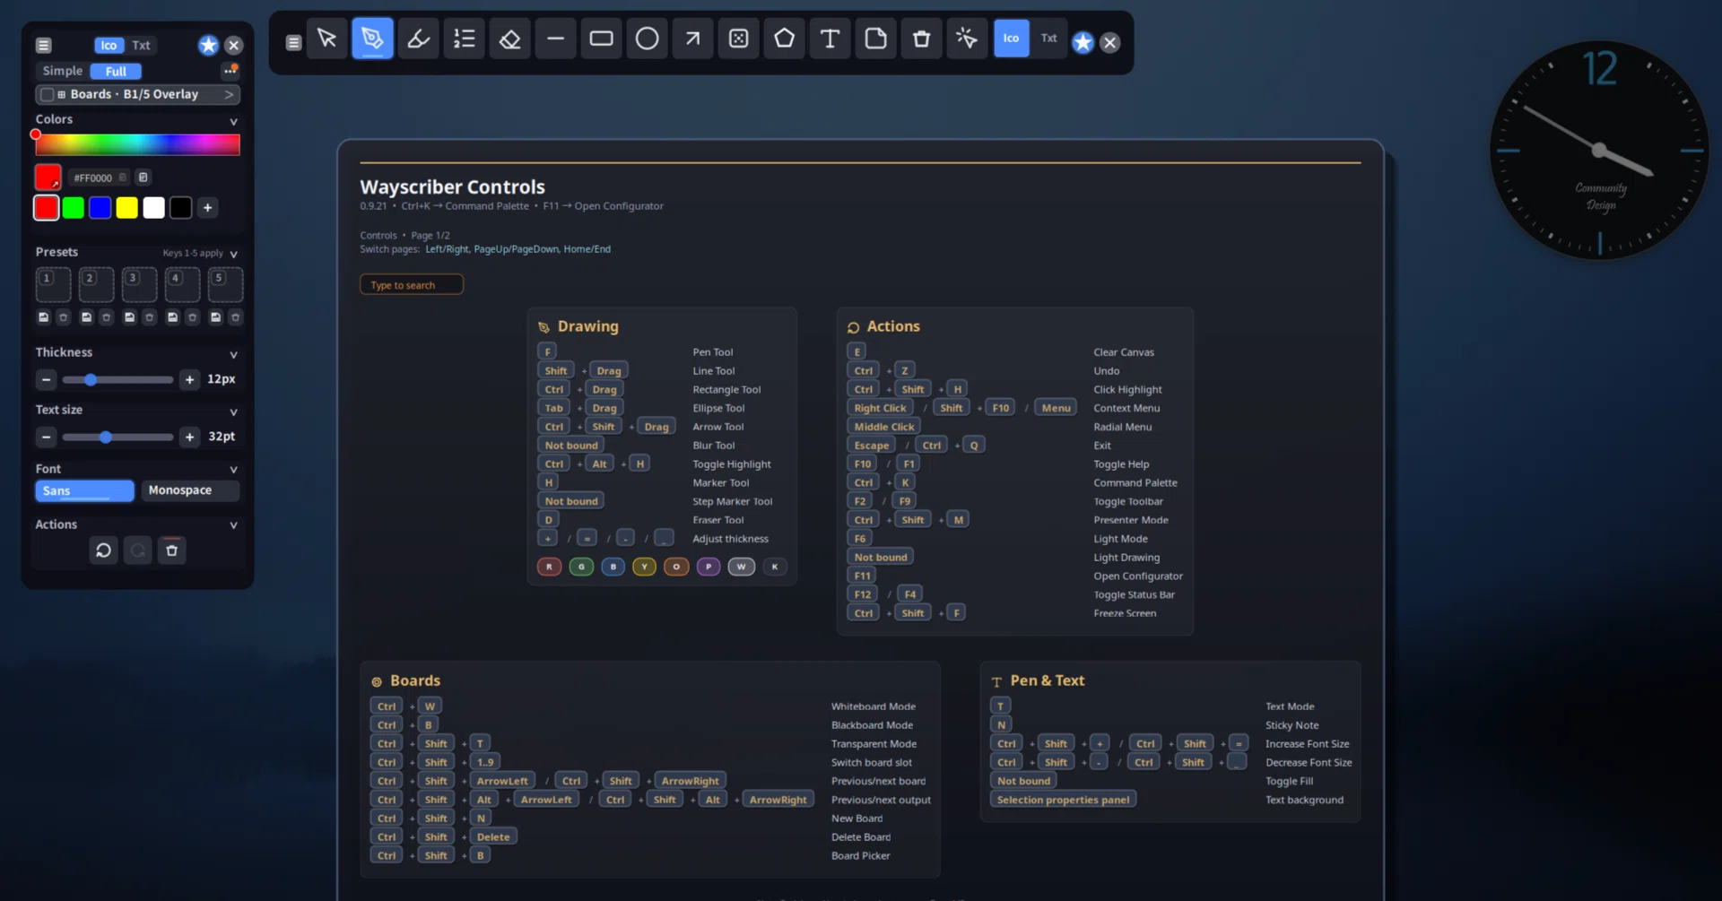Open the top toolbar hamburger menu

point(293,42)
